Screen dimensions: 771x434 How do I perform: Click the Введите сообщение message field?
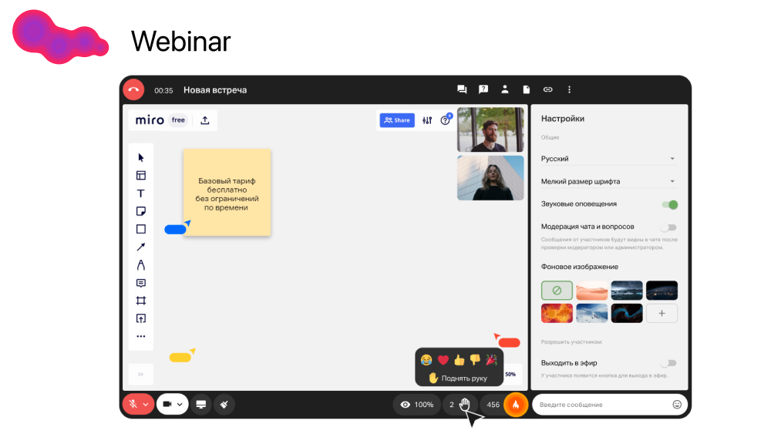tap(601, 405)
